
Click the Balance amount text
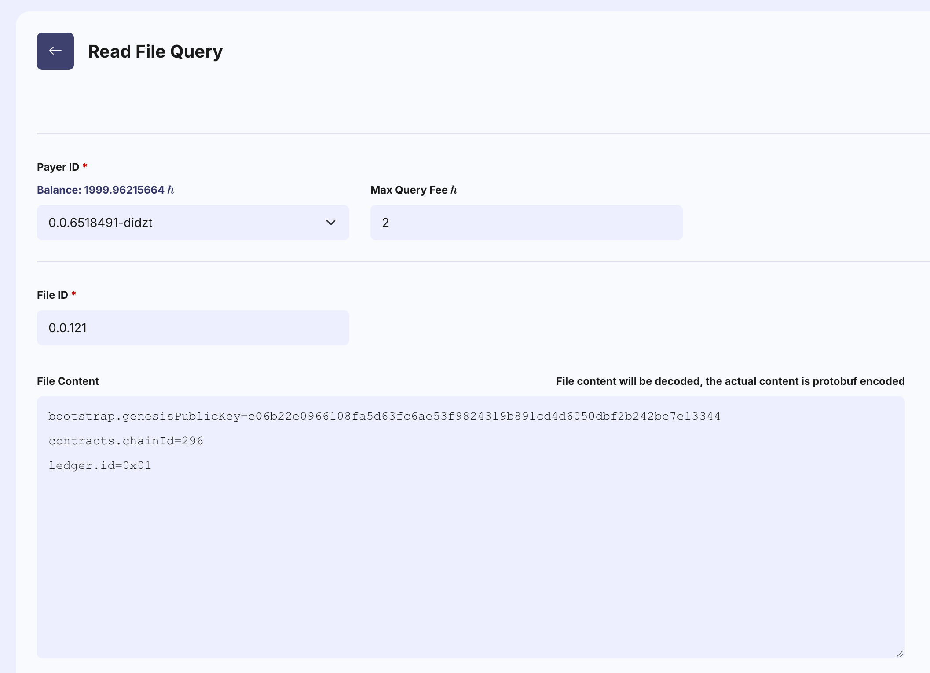[x=124, y=190]
